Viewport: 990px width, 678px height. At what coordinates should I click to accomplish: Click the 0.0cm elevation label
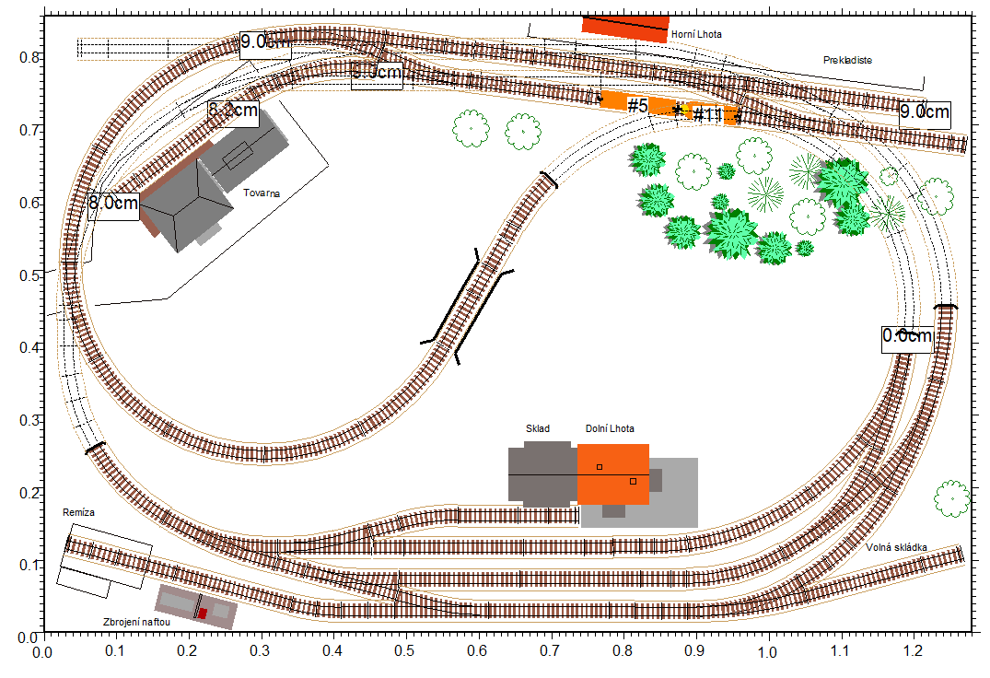point(907,336)
